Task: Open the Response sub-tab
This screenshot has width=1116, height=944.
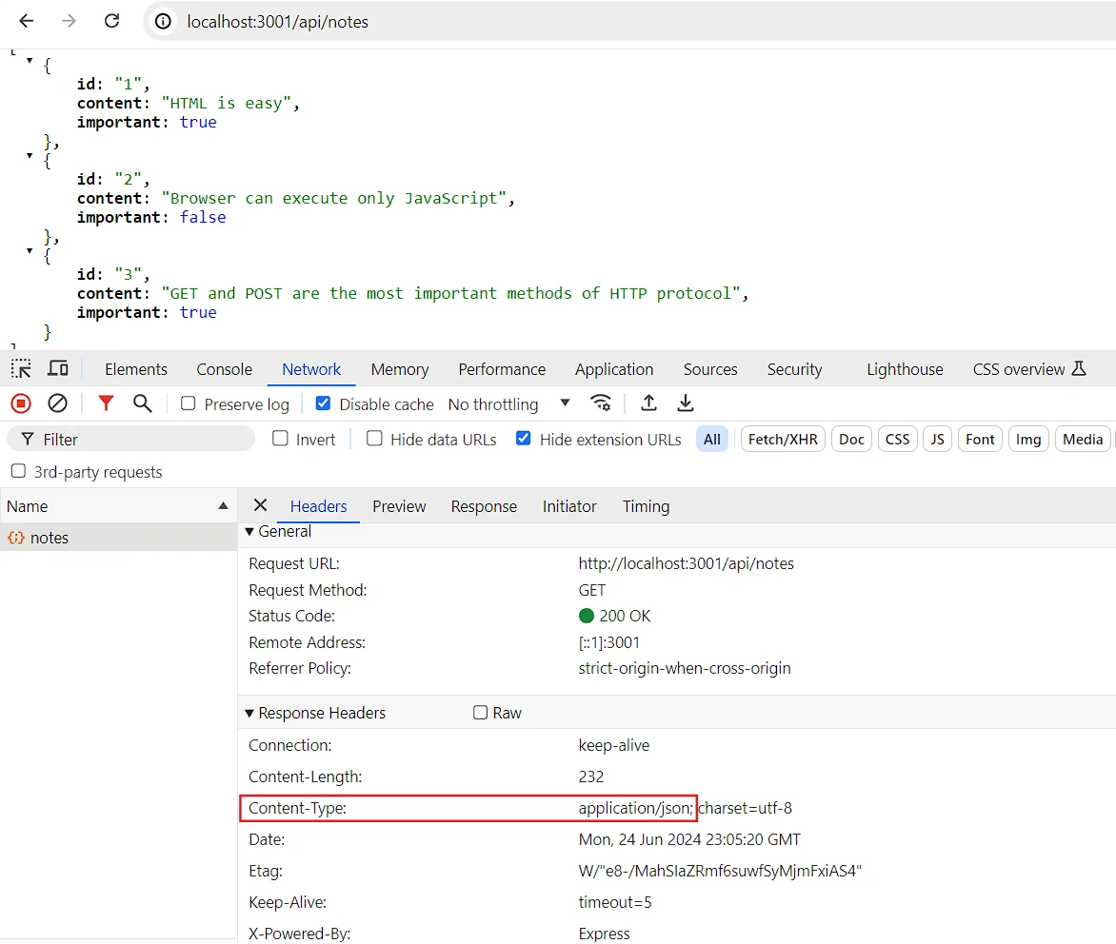Action: click(x=484, y=506)
